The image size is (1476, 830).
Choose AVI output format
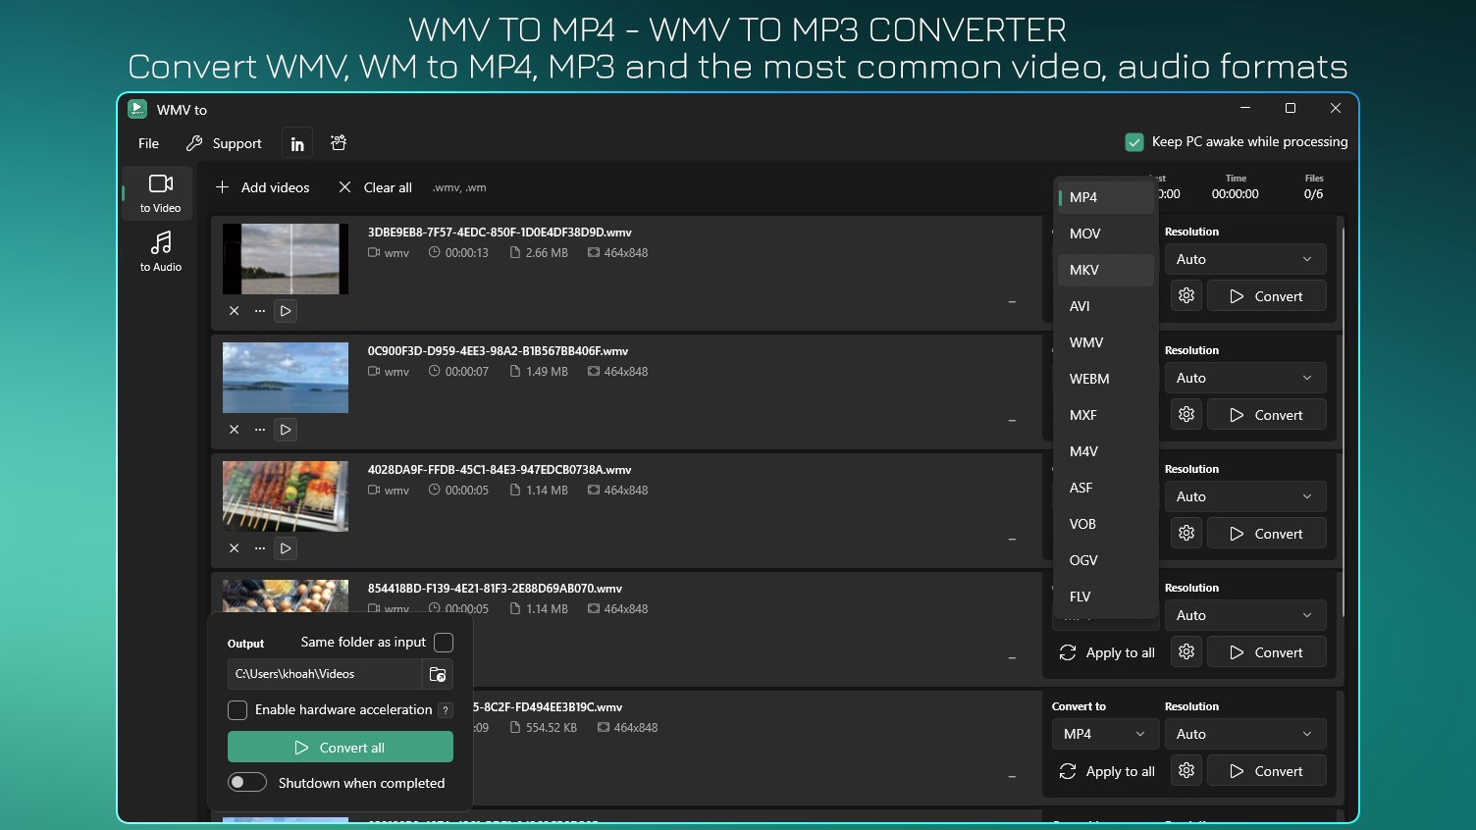1105,306
